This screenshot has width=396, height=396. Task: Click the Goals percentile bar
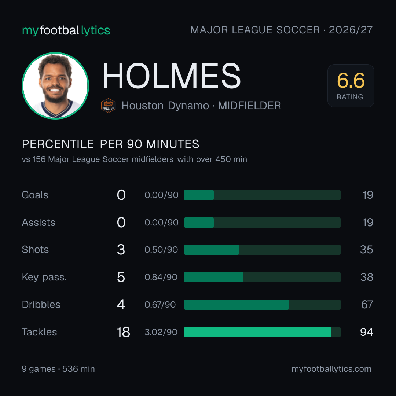pos(262,195)
